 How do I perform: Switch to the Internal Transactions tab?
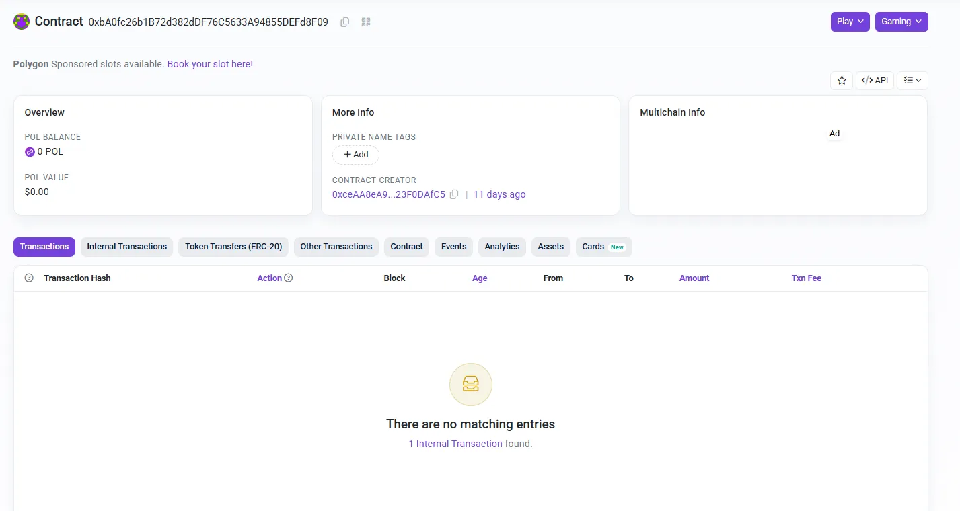click(x=127, y=247)
